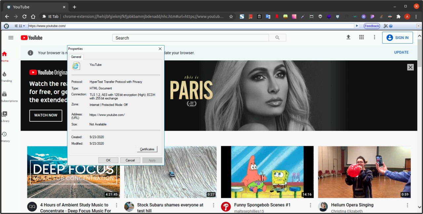The image size is (423, 214).
Task: Open the Helium Opera Singing thumbnail
Action: tap(364, 172)
